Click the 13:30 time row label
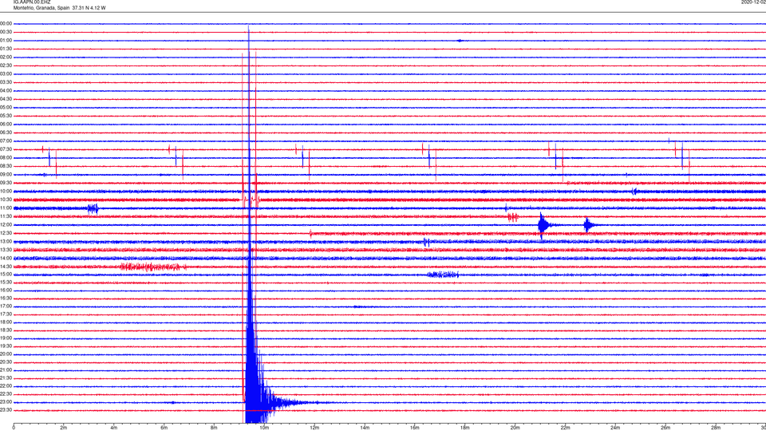766x431 pixels. 6,250
